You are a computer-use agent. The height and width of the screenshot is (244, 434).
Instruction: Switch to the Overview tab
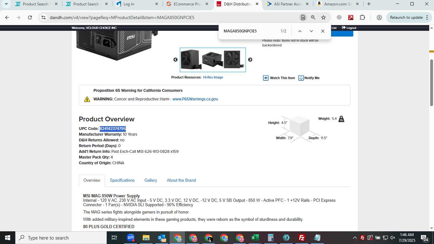coord(92,180)
